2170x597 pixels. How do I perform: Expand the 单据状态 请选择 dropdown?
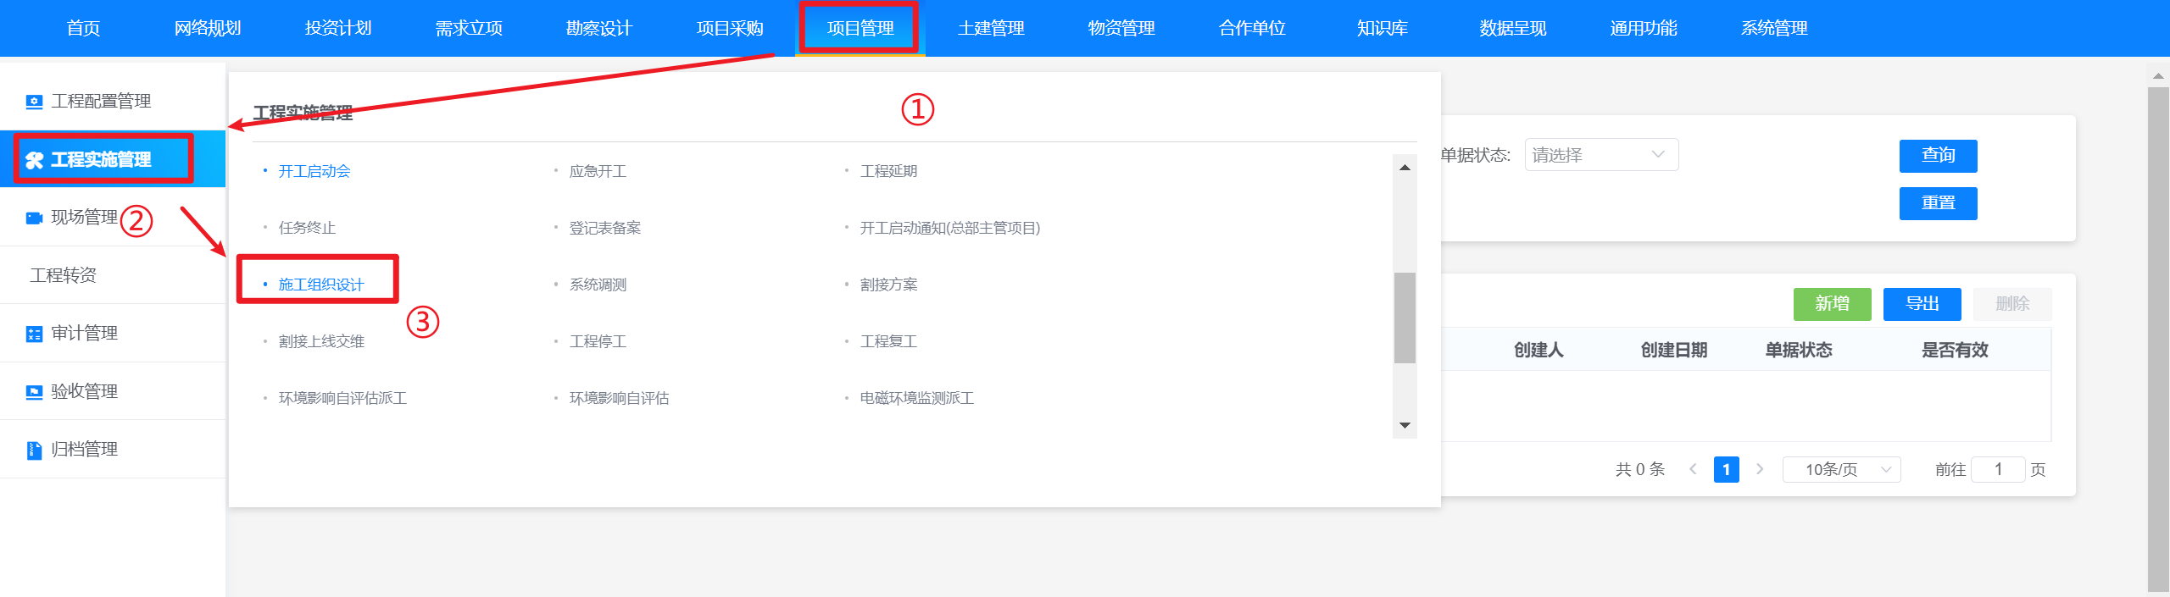point(1601,155)
